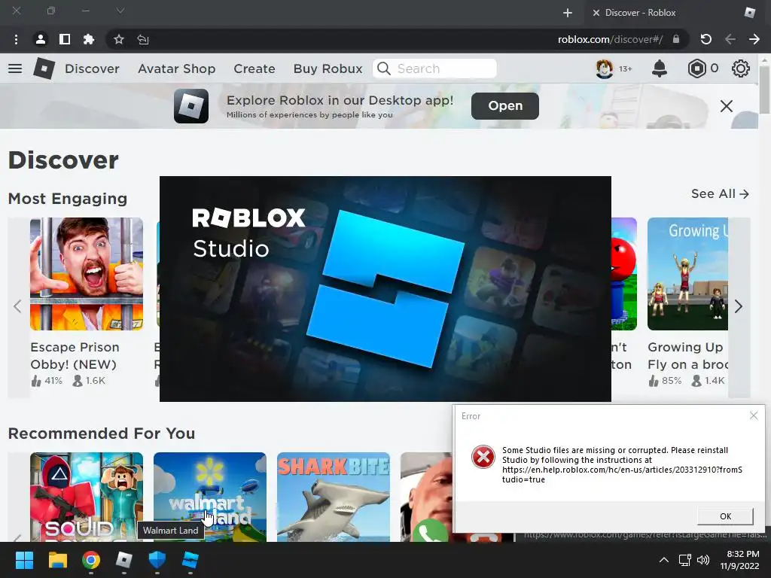The image size is (771, 578).
Task: Open the Create nav link
Action: (254, 68)
